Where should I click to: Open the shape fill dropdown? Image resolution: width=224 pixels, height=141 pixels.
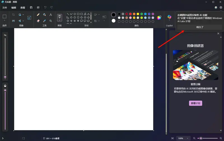click(97, 21)
